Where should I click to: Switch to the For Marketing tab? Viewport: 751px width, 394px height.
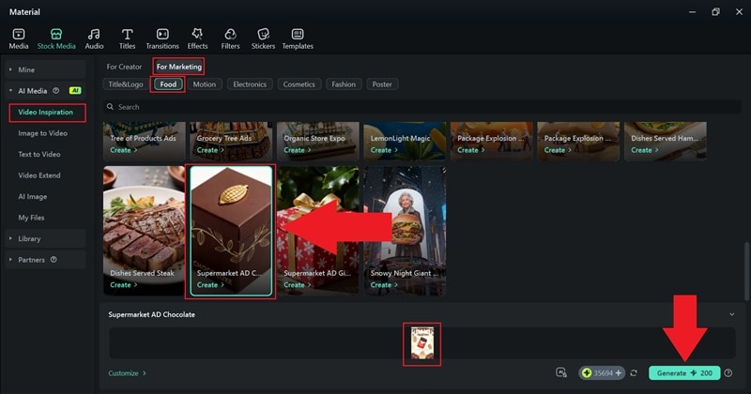[179, 67]
